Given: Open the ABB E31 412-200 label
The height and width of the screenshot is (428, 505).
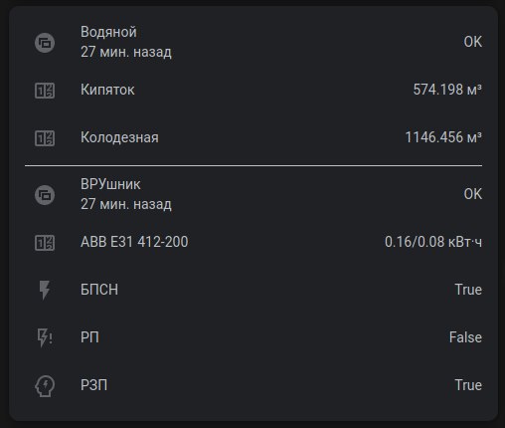Looking at the screenshot, I should click(134, 242).
